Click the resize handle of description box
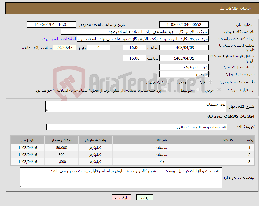Viewport: 259px width, 206px height. (47, 110)
